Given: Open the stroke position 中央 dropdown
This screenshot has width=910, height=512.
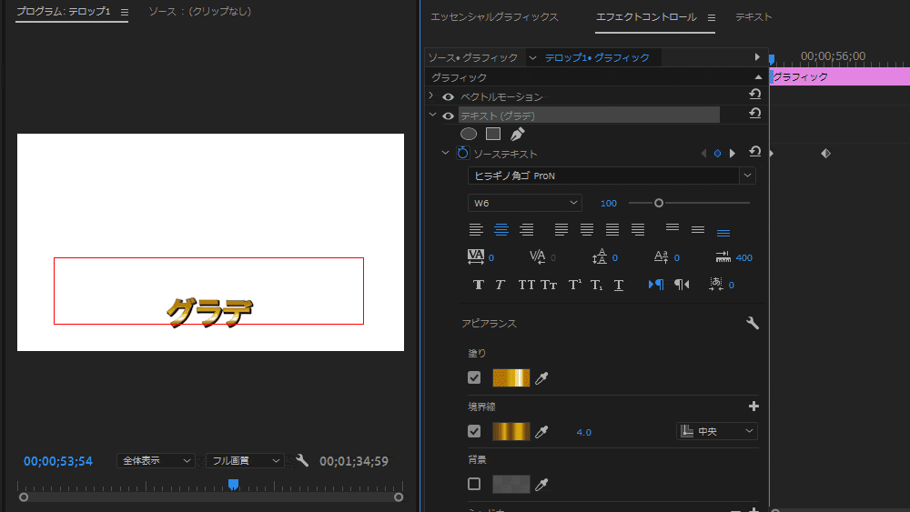Looking at the screenshot, I should 717,431.
